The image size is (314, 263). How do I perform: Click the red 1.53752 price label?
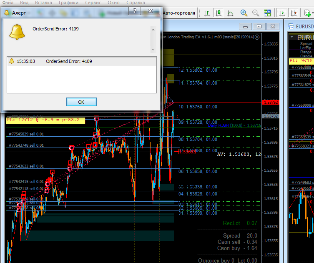[x=271, y=103]
